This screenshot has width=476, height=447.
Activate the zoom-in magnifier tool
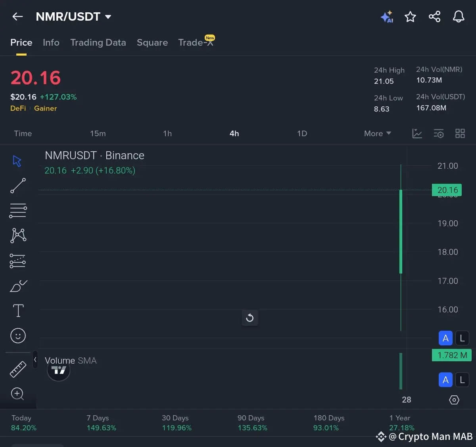coord(17,394)
